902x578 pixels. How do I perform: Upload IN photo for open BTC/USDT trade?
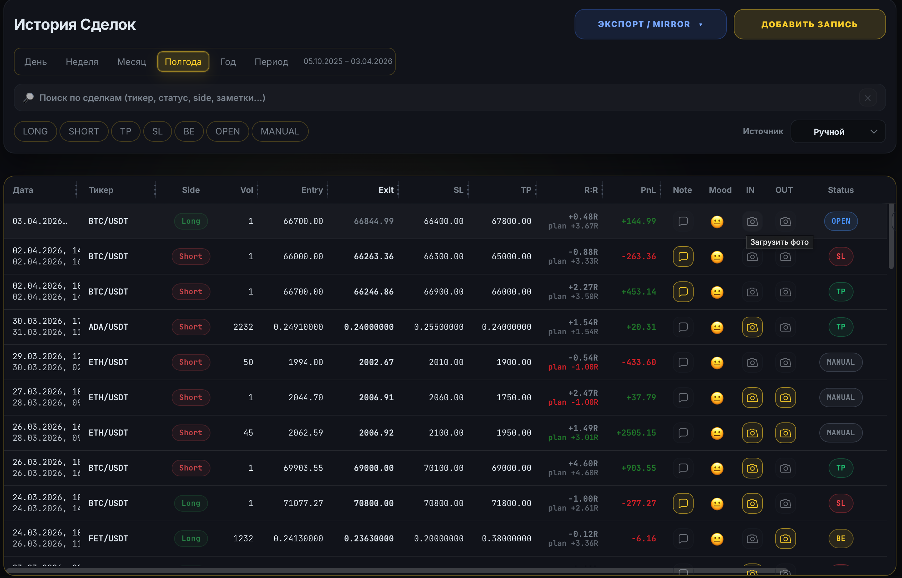(x=752, y=221)
